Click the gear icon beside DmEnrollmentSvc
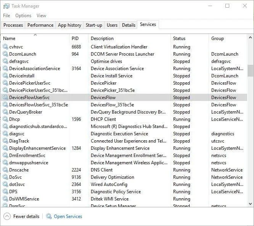 pyautogui.click(x=5, y=155)
